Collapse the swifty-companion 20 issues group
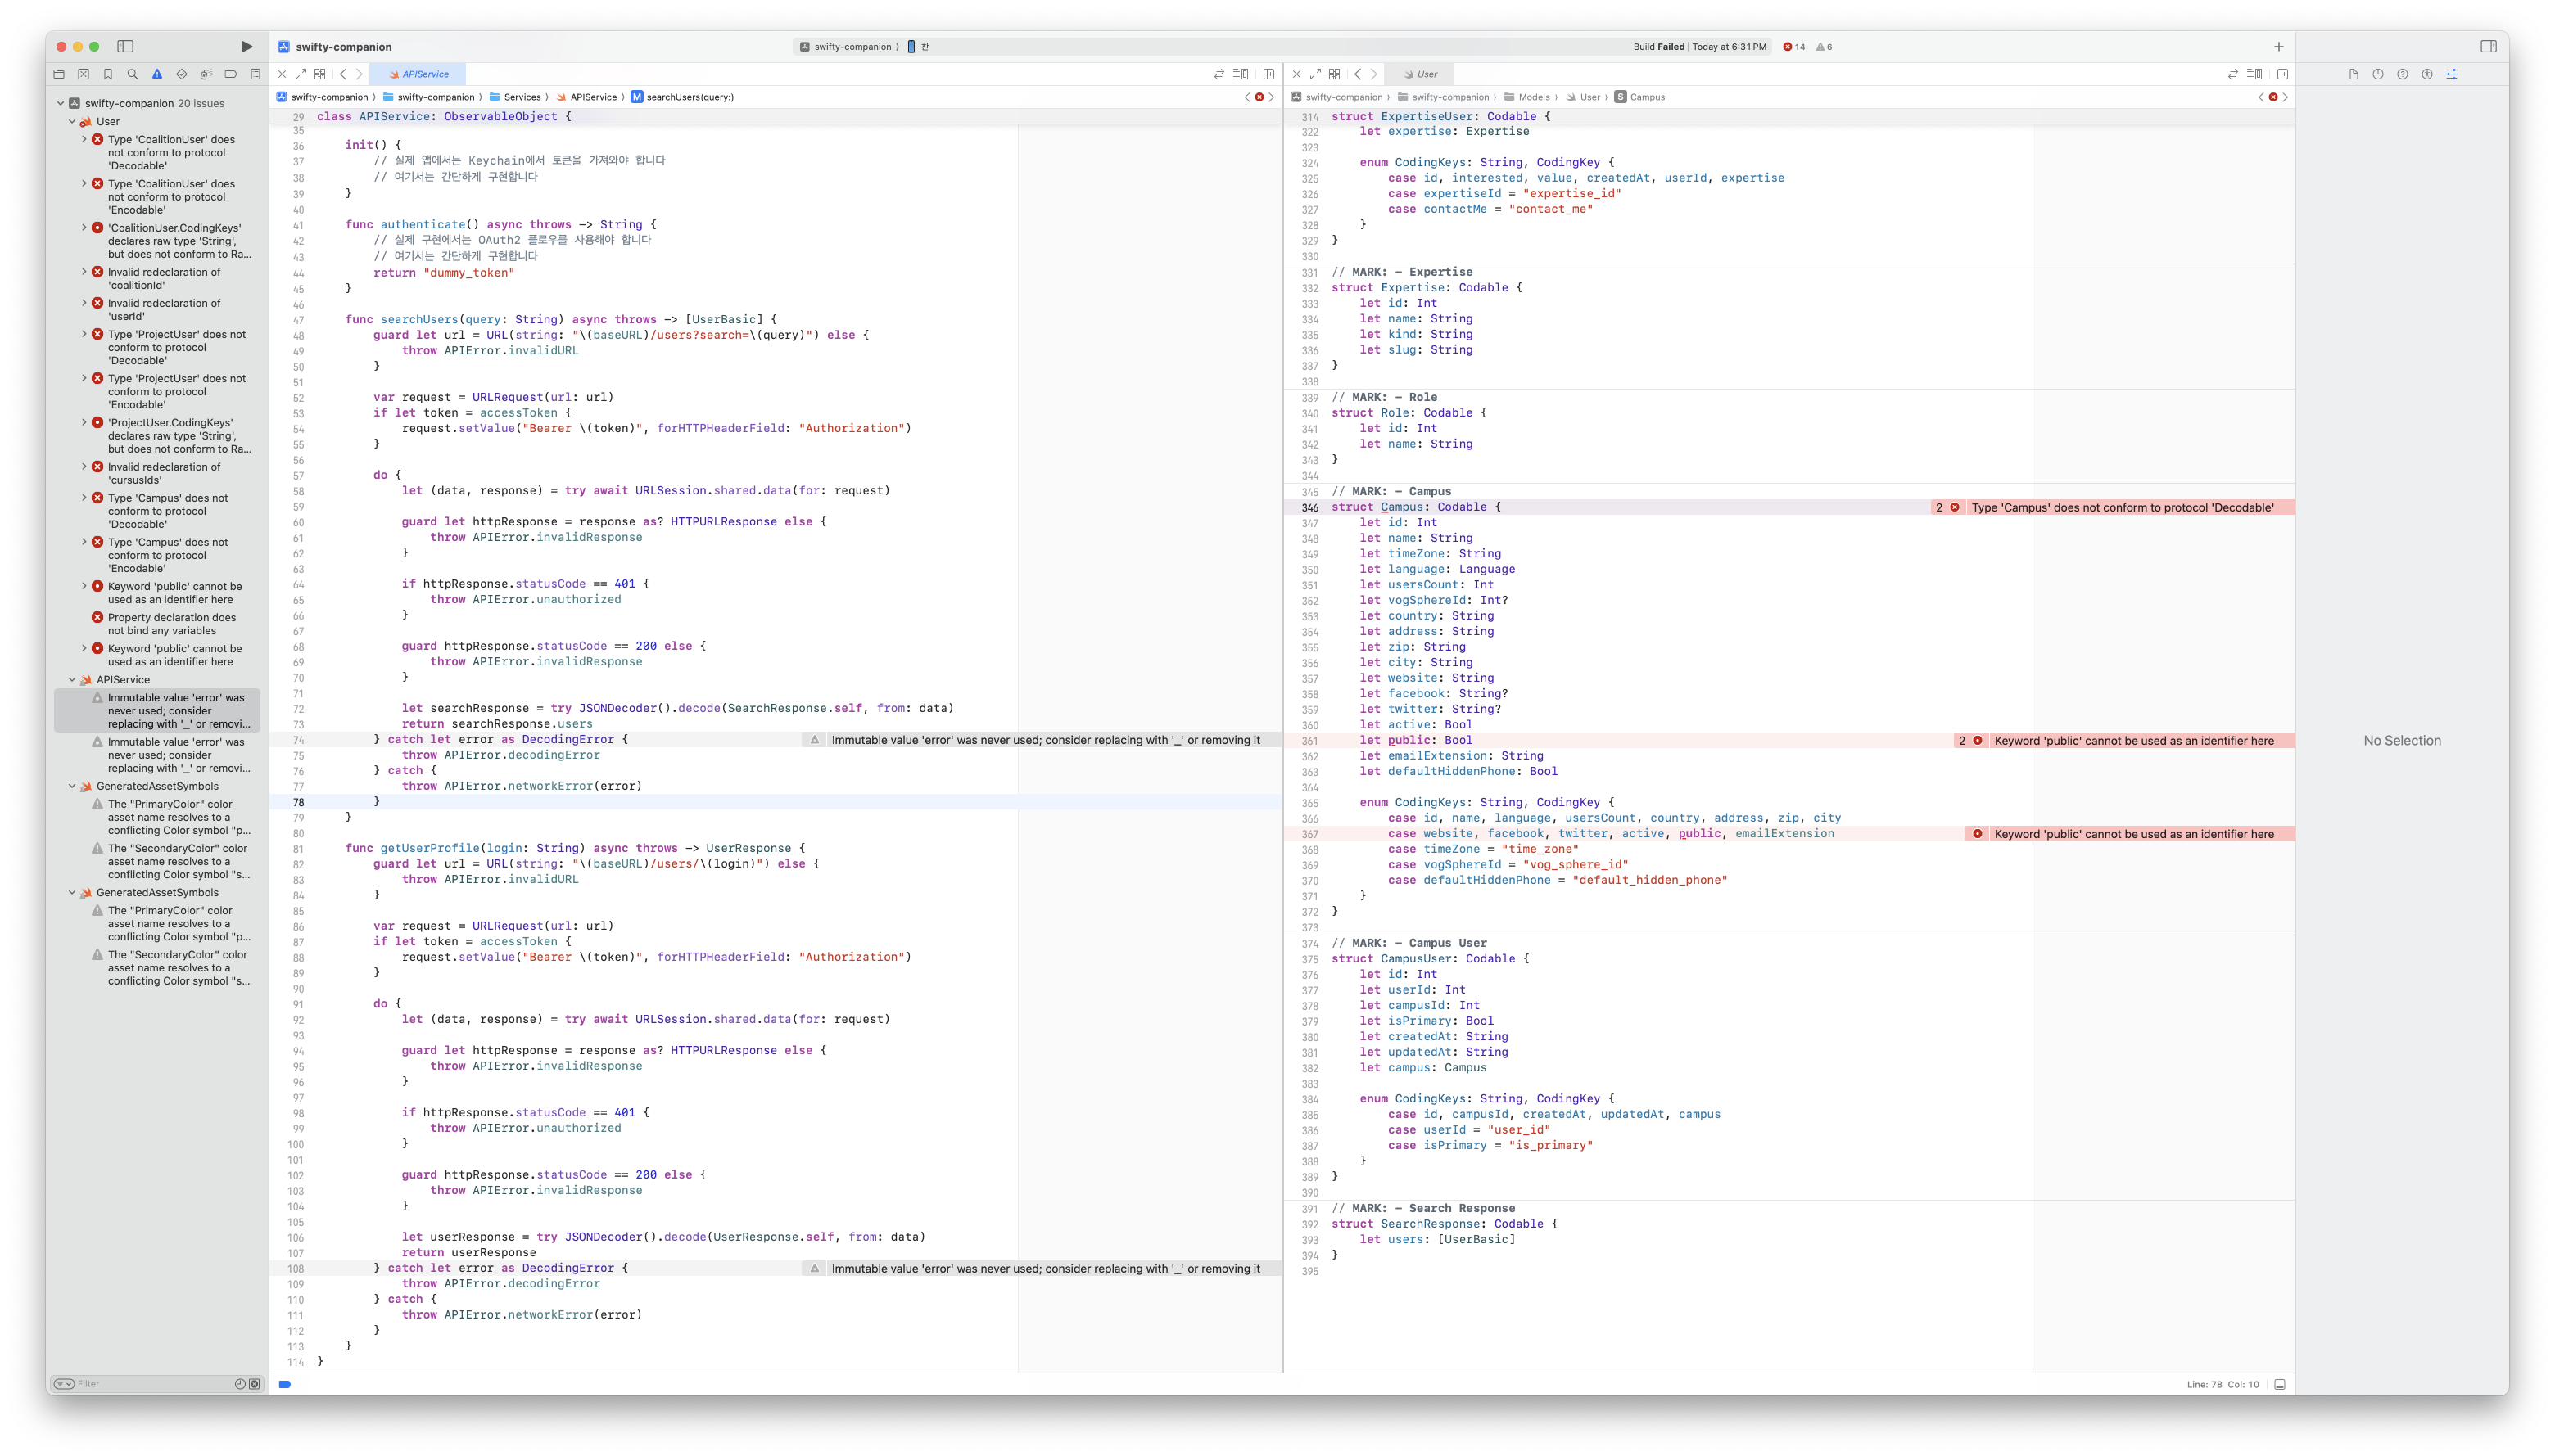Viewport: 2555px width, 1456px height. pos(61,103)
